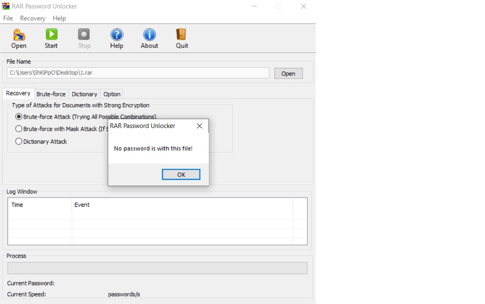Click the Event column header in Log Window
Screen dimensions: 485x304
[x=182, y=205]
